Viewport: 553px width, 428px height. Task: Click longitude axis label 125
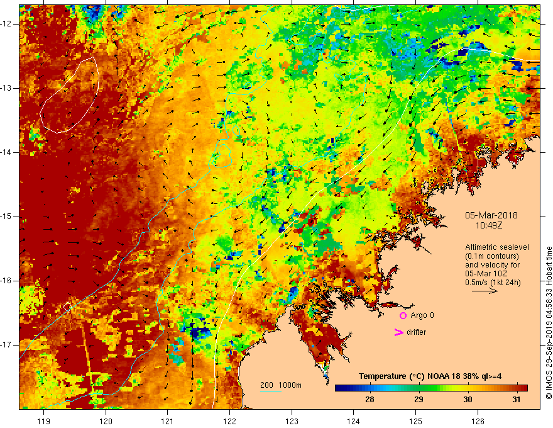pyautogui.click(x=416, y=421)
